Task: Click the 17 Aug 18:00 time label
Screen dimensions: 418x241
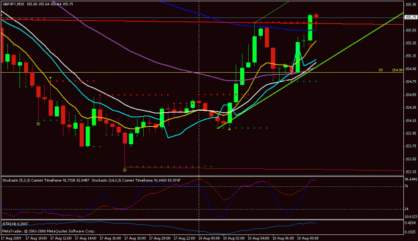Action: coord(135,238)
